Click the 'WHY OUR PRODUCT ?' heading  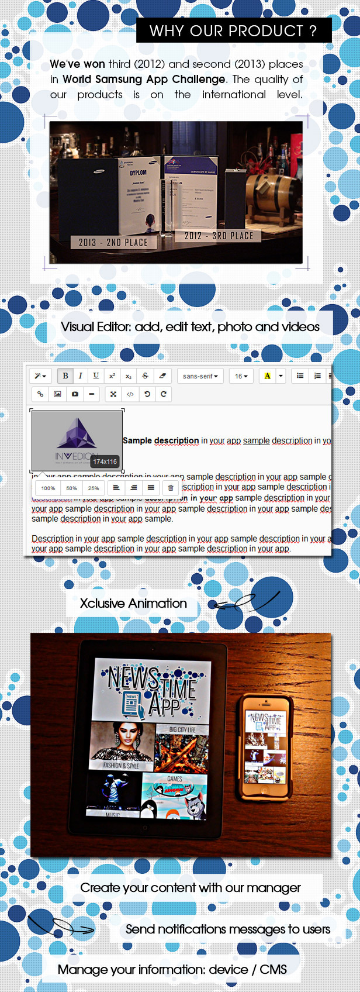tap(234, 30)
